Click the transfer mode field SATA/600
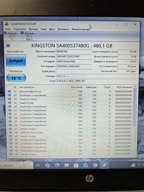Image resolution: width=144 pixels, height=192 pixels. [74, 66]
